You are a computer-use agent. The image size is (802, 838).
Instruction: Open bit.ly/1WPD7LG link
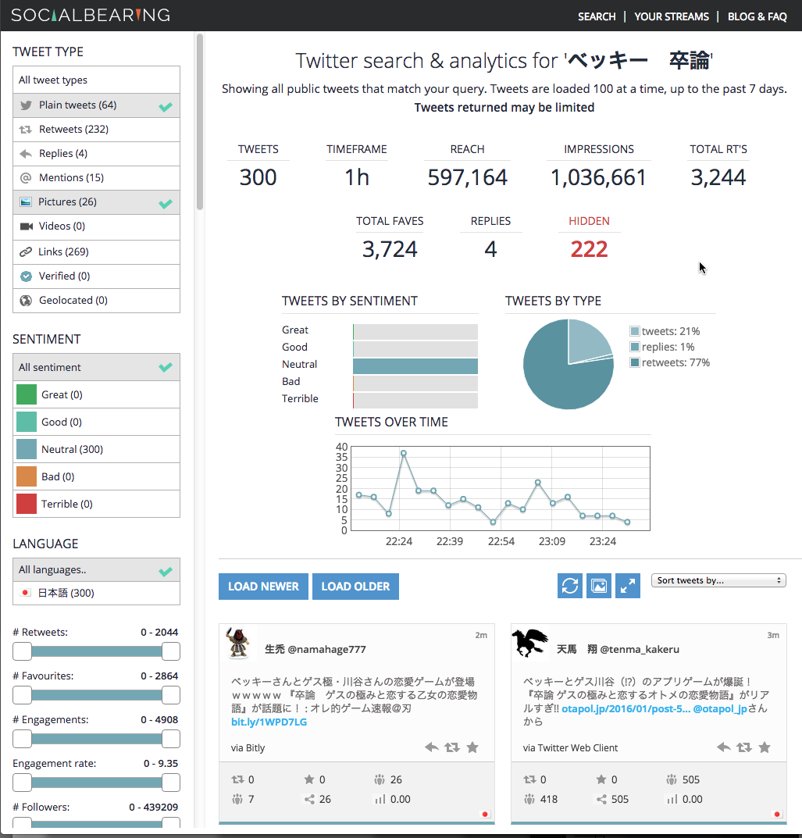pos(269,722)
